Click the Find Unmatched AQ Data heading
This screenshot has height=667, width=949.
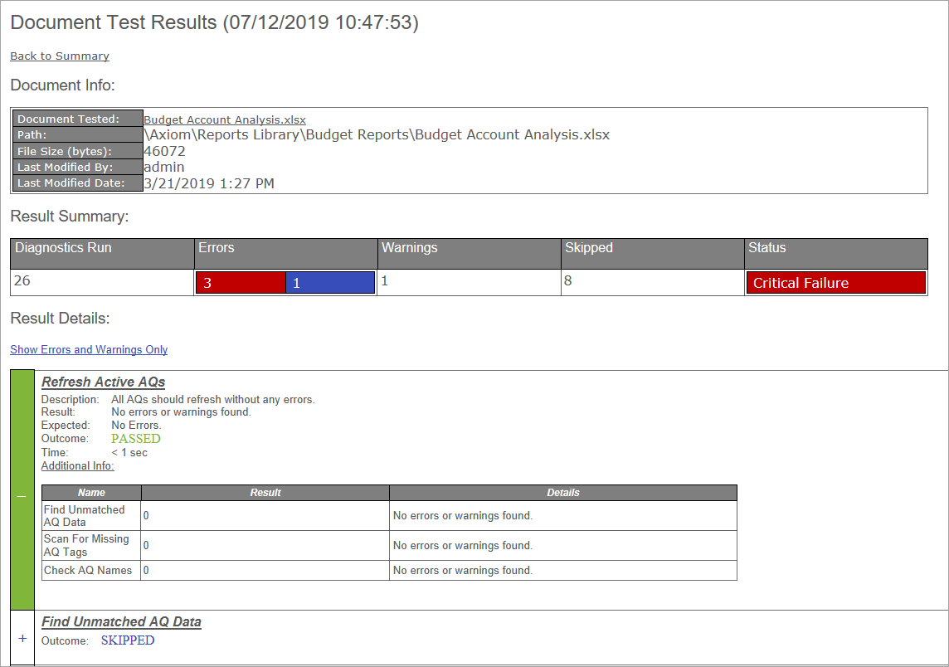pyautogui.click(x=121, y=622)
